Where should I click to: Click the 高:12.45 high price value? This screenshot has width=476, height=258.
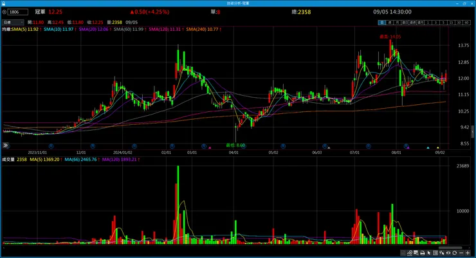55,23
